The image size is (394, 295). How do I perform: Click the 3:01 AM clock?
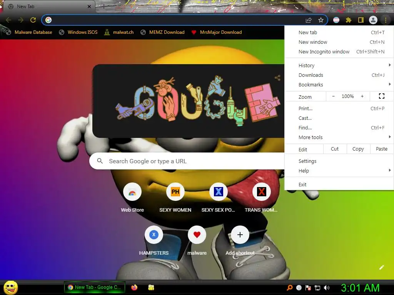coord(360,288)
